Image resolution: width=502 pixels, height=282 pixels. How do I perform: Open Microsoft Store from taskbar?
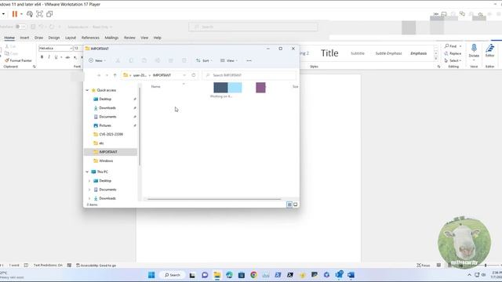[242, 275]
